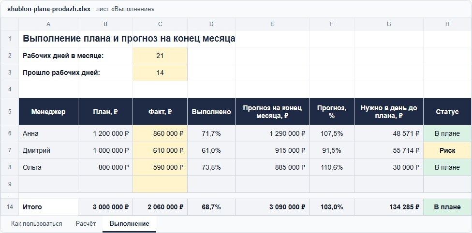Edit the working days value 21

[x=160, y=56]
